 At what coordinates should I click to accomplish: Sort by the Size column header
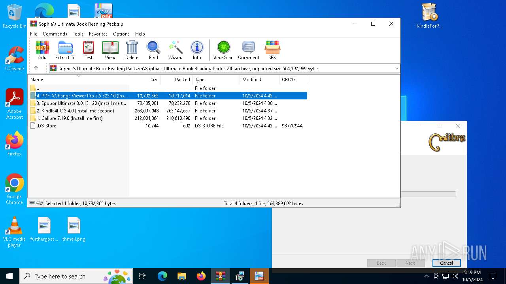tap(145, 80)
